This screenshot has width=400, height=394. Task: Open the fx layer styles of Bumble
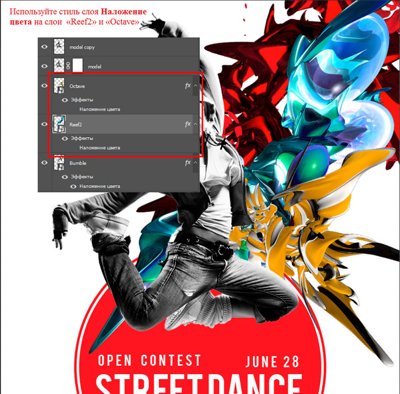point(188,162)
